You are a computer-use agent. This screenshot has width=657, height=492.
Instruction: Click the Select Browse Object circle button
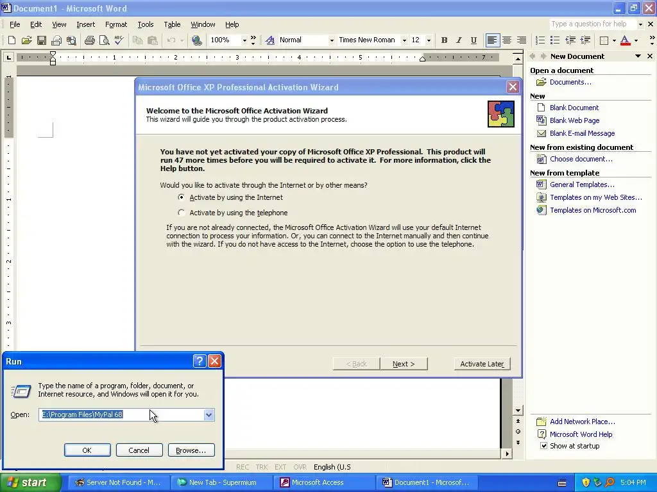pyautogui.click(x=518, y=431)
